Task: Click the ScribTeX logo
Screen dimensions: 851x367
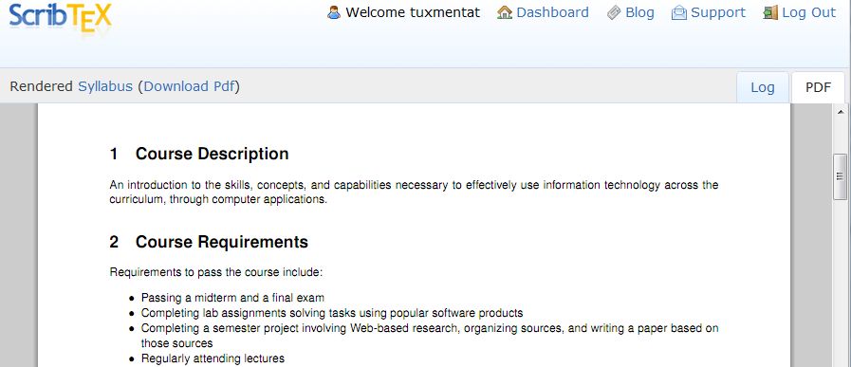Action: [x=60, y=18]
